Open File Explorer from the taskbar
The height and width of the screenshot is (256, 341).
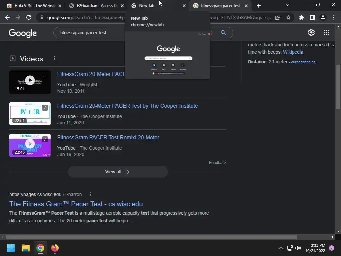pyautogui.click(x=25, y=248)
